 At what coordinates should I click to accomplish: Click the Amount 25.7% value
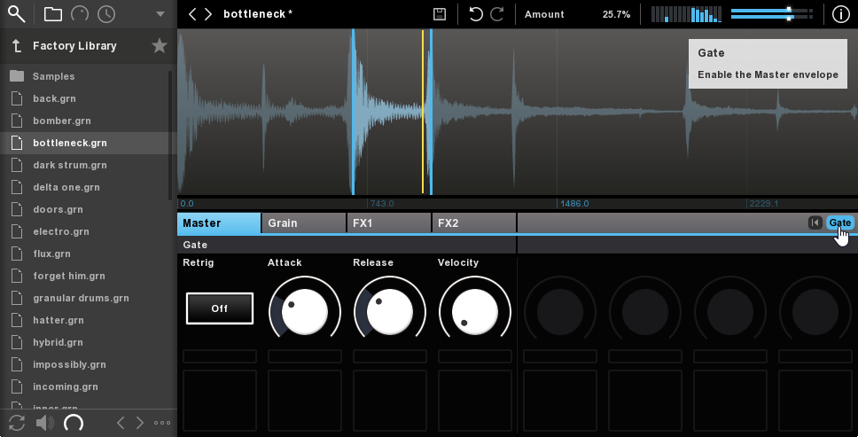pyautogui.click(x=616, y=14)
